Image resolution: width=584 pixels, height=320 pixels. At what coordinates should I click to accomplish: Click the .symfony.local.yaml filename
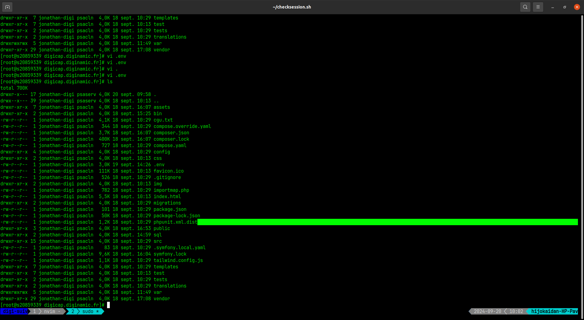(179, 248)
